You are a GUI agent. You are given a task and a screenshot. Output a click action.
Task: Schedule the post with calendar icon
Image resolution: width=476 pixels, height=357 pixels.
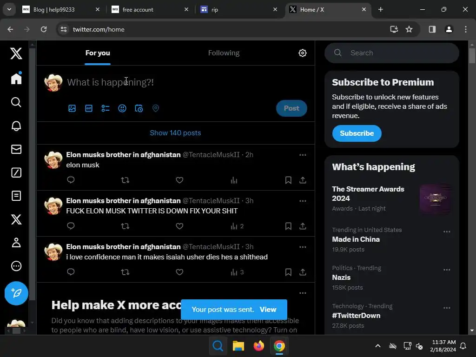[x=139, y=108]
